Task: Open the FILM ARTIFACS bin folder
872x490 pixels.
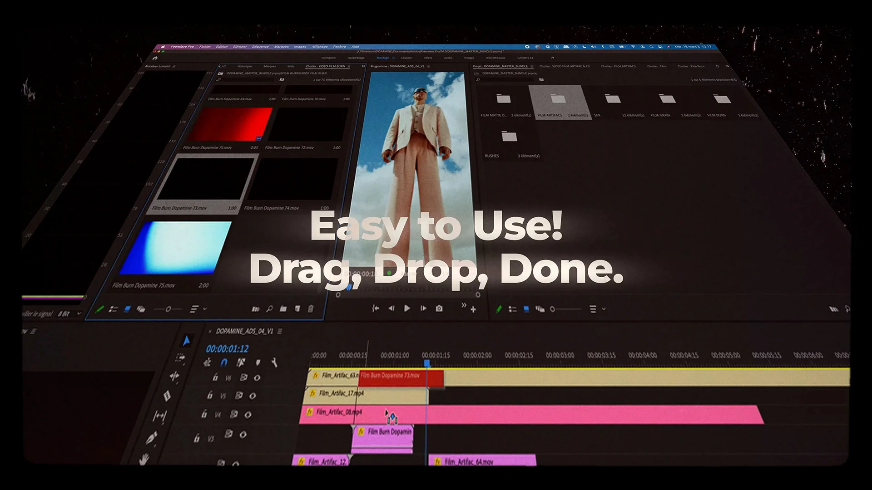Action: pyautogui.click(x=558, y=100)
